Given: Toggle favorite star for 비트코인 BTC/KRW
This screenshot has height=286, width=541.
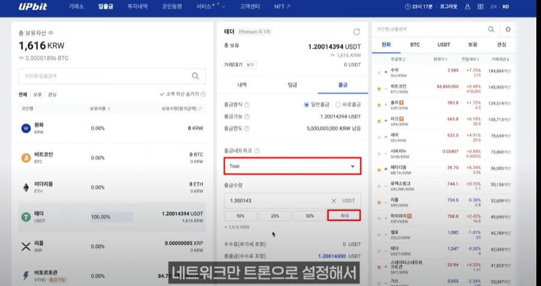Looking at the screenshot, I should pos(379,89).
